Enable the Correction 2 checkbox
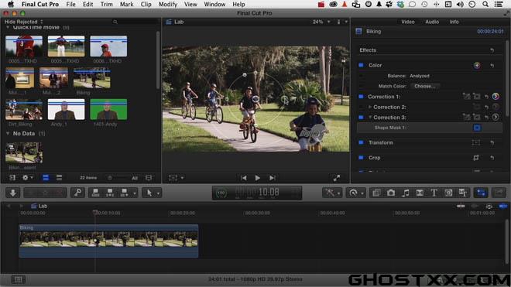The image size is (511, 287). [x=361, y=107]
